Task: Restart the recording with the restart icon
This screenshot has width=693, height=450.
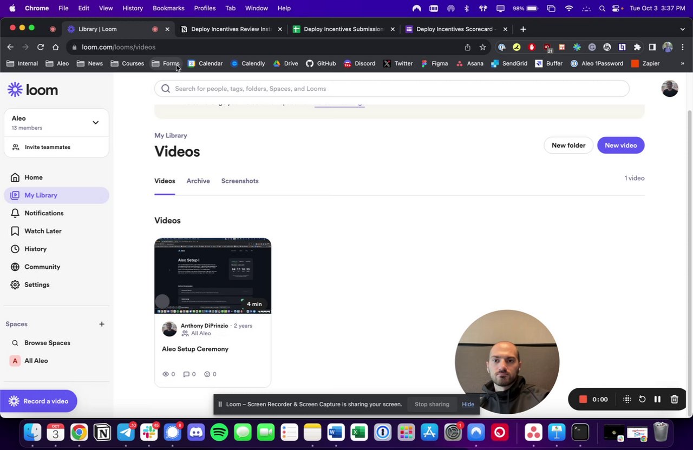Action: (642, 399)
